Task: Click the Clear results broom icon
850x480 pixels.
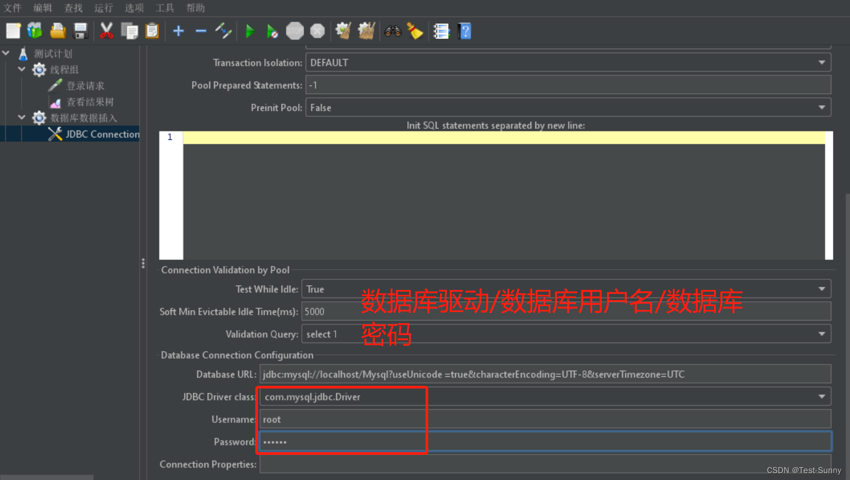Action: 343,31
